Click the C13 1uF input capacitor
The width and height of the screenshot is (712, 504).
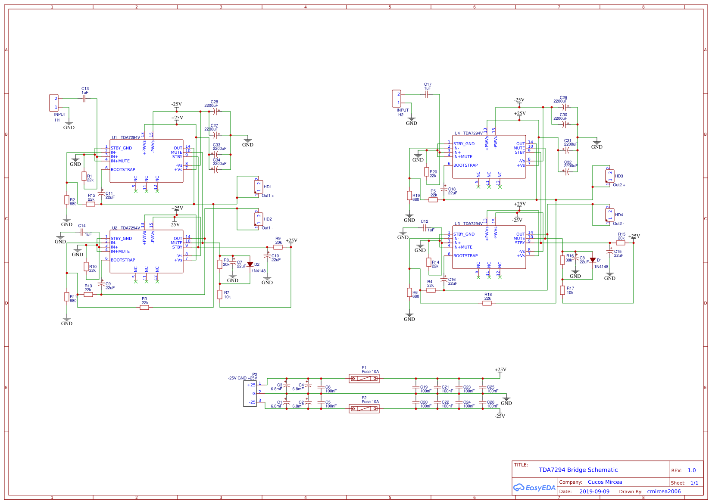(x=84, y=98)
